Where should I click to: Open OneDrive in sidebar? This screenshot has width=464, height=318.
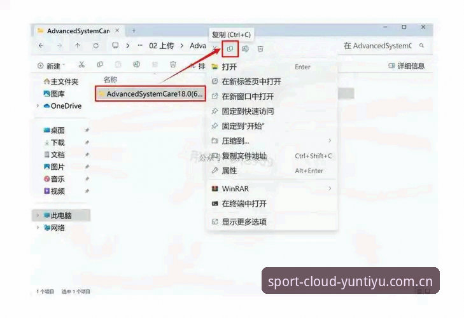[x=62, y=106]
